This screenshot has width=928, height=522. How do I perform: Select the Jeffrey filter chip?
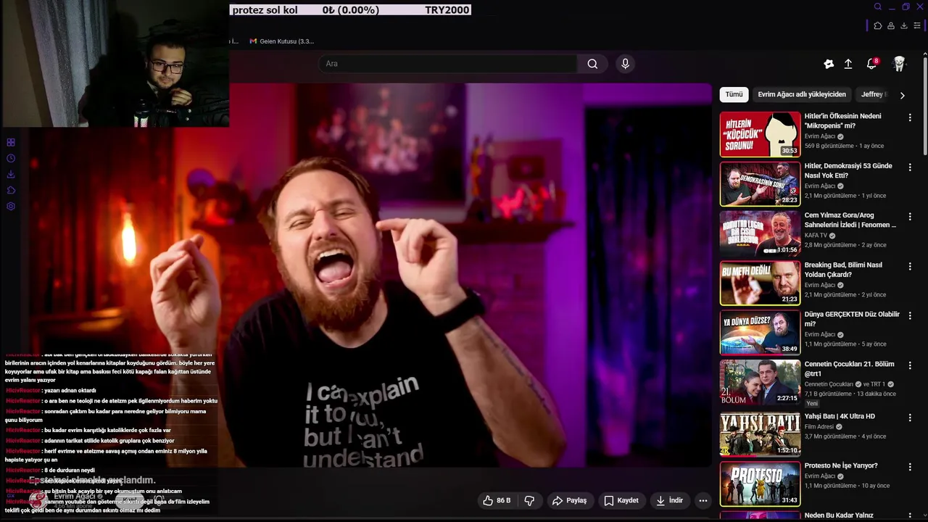click(873, 94)
